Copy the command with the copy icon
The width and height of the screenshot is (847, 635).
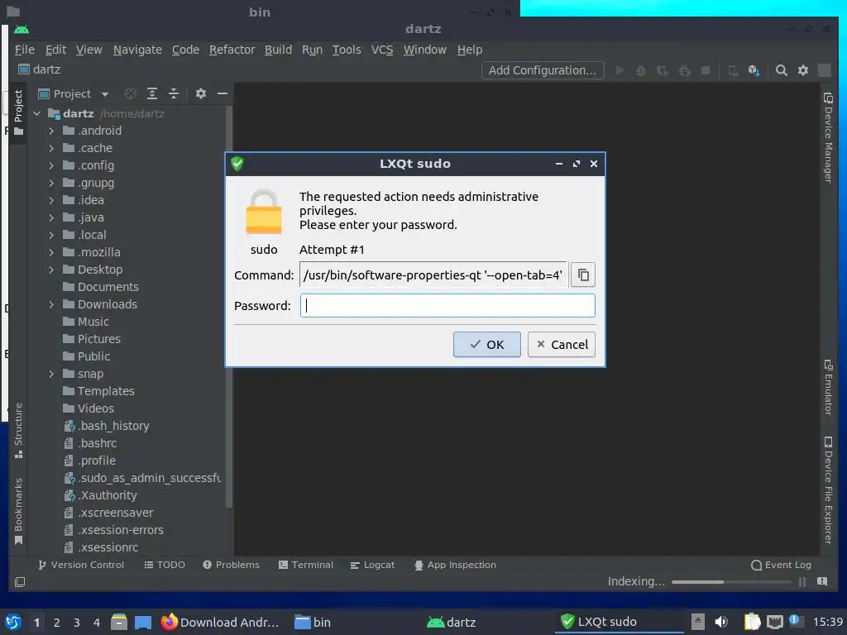point(583,275)
